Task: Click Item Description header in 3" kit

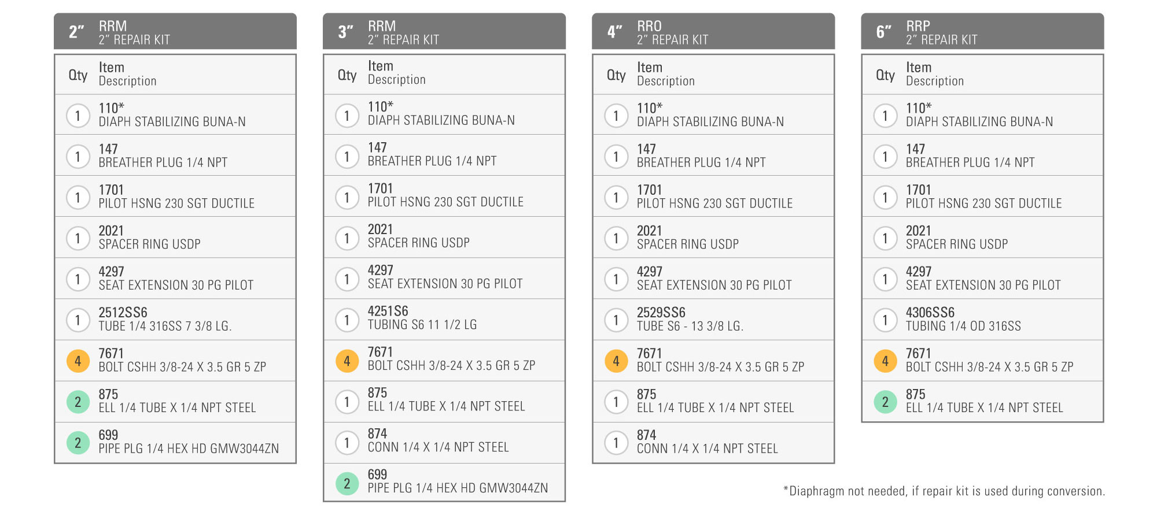Action: (x=397, y=73)
